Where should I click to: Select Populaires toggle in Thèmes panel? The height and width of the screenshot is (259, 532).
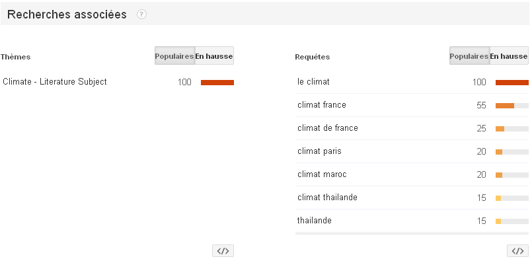click(x=174, y=55)
